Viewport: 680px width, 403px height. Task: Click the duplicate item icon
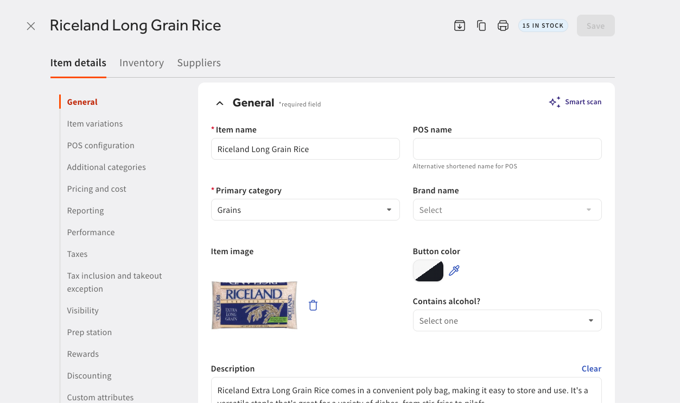(481, 26)
